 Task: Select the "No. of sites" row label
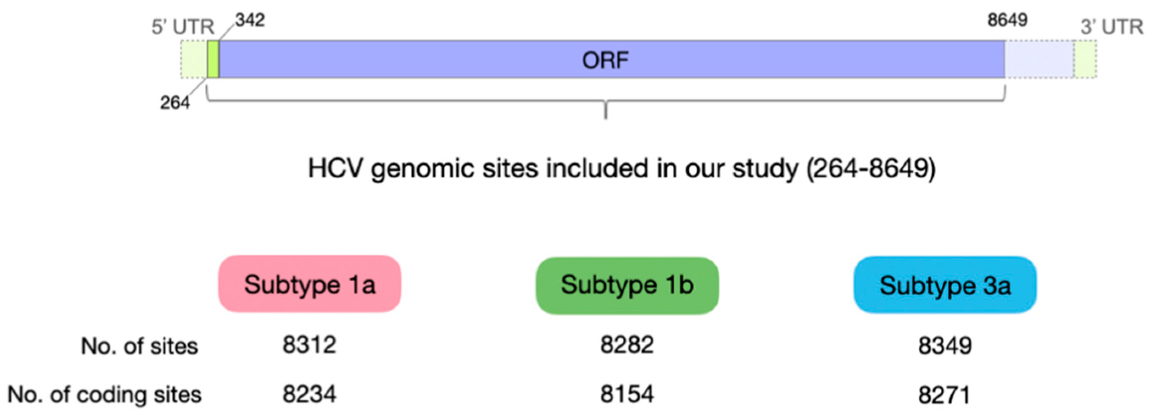(x=139, y=346)
